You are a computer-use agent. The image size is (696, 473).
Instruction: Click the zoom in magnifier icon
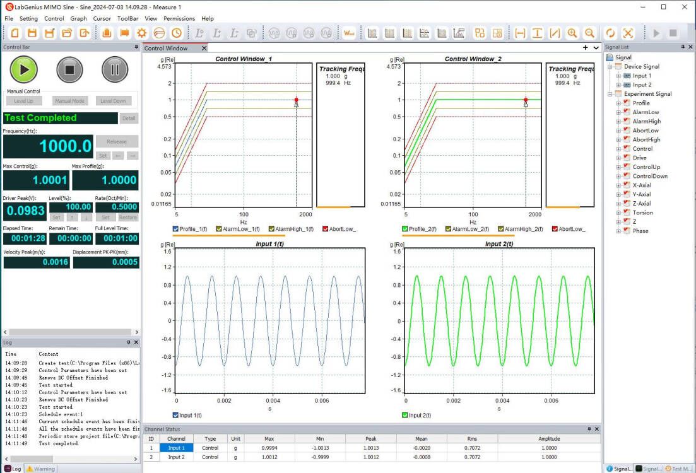(572, 33)
